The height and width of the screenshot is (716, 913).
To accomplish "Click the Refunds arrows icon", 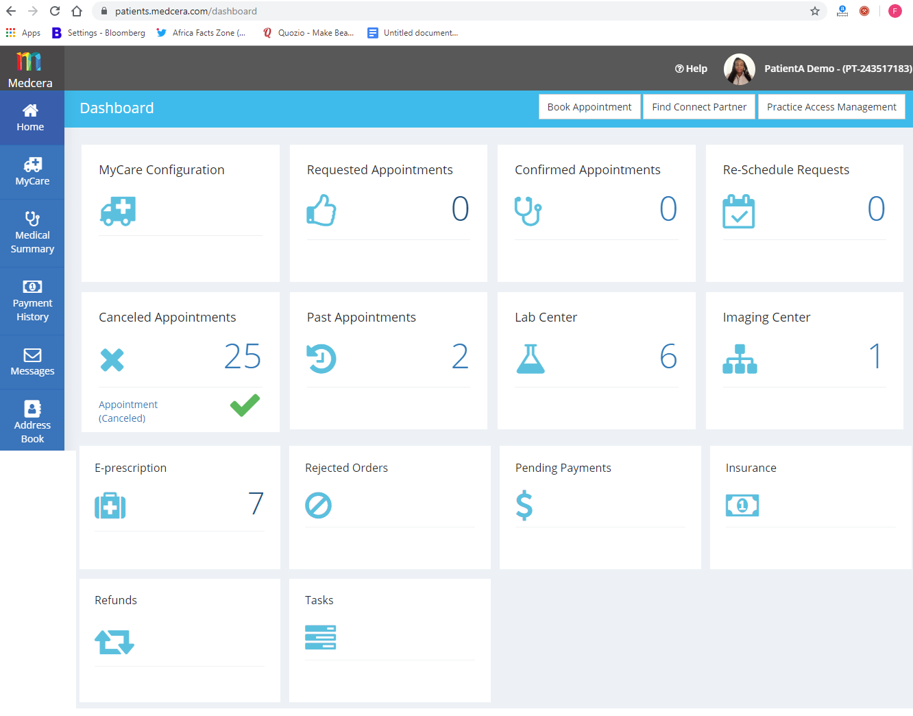I will [114, 642].
